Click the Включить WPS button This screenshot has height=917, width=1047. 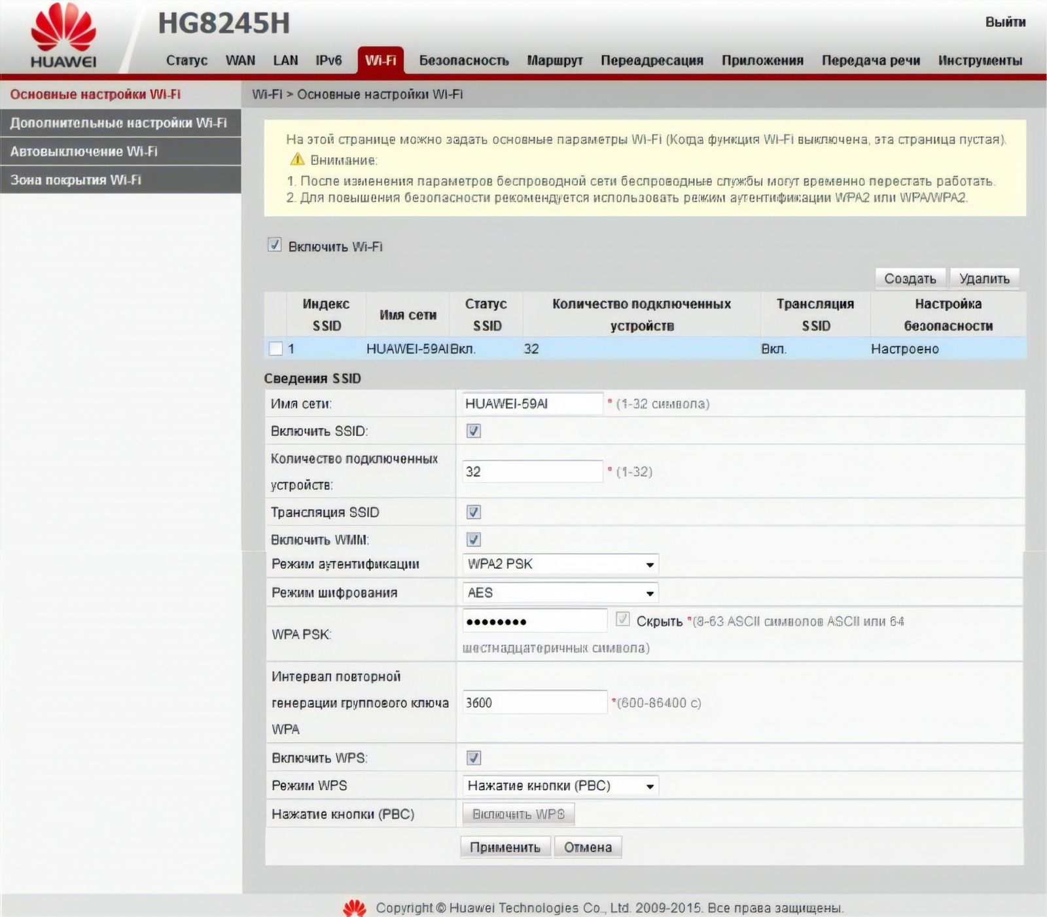[x=518, y=814]
